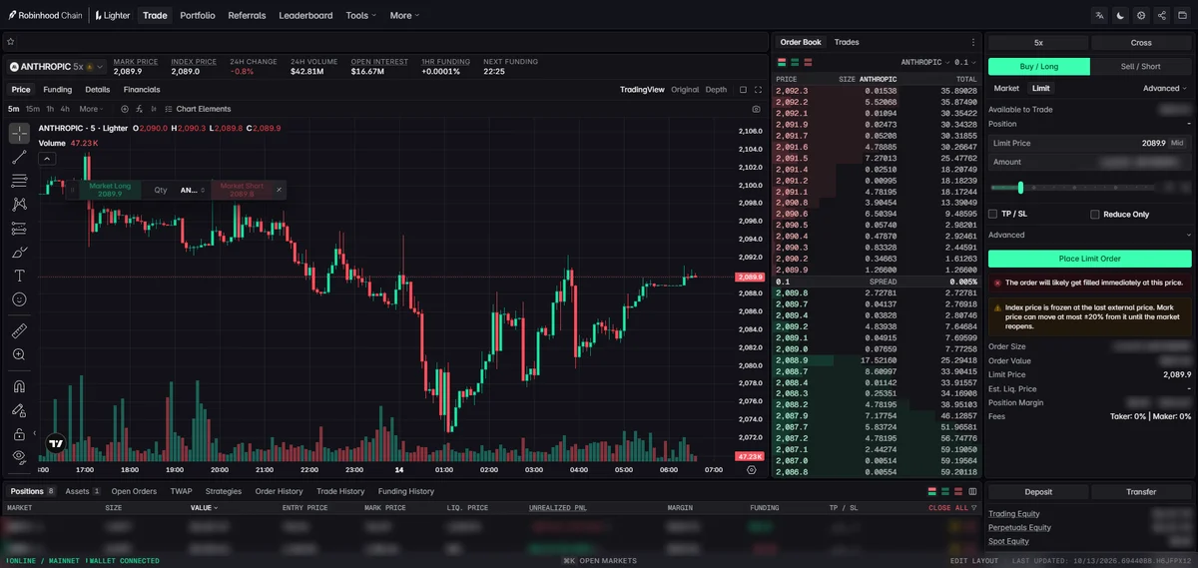Click the Place Limit Order button

tap(1089, 259)
